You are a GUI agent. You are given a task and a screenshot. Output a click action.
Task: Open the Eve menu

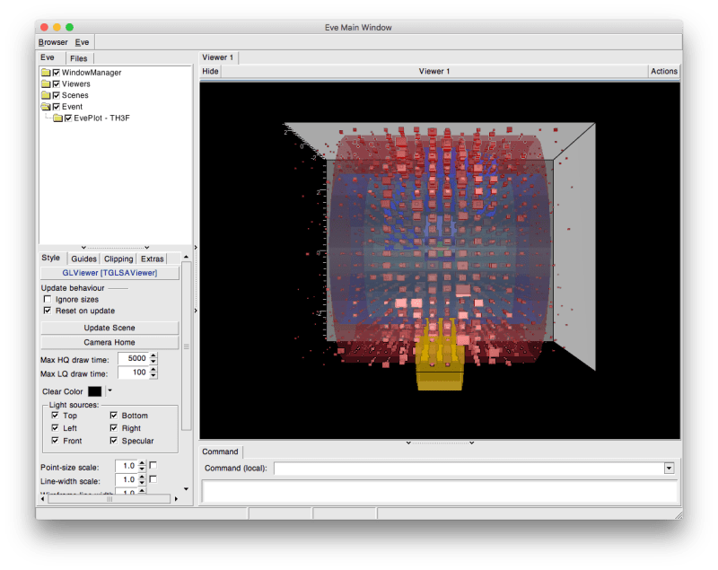(x=82, y=42)
